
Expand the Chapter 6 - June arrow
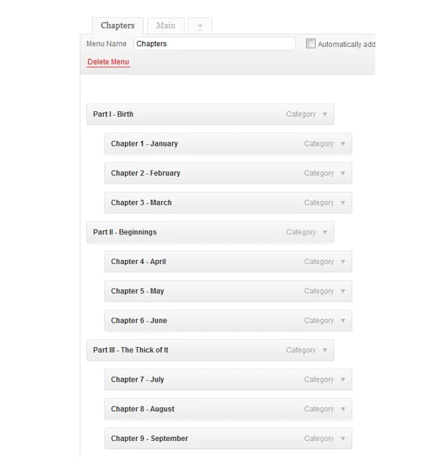(343, 321)
